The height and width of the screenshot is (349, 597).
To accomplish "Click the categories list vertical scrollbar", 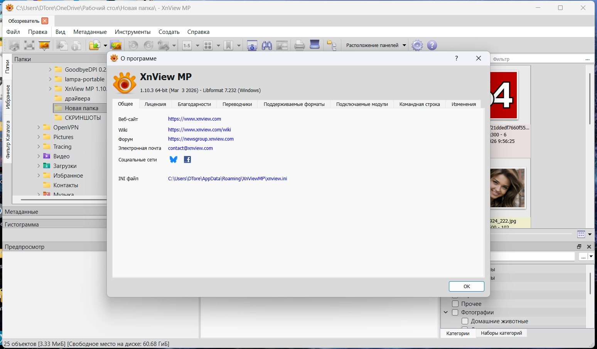I will (x=590, y=283).
